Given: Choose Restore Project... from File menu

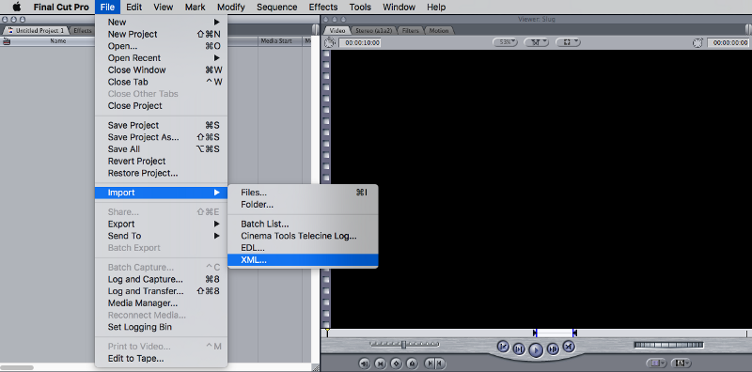Looking at the screenshot, I should pyautogui.click(x=161, y=173).
